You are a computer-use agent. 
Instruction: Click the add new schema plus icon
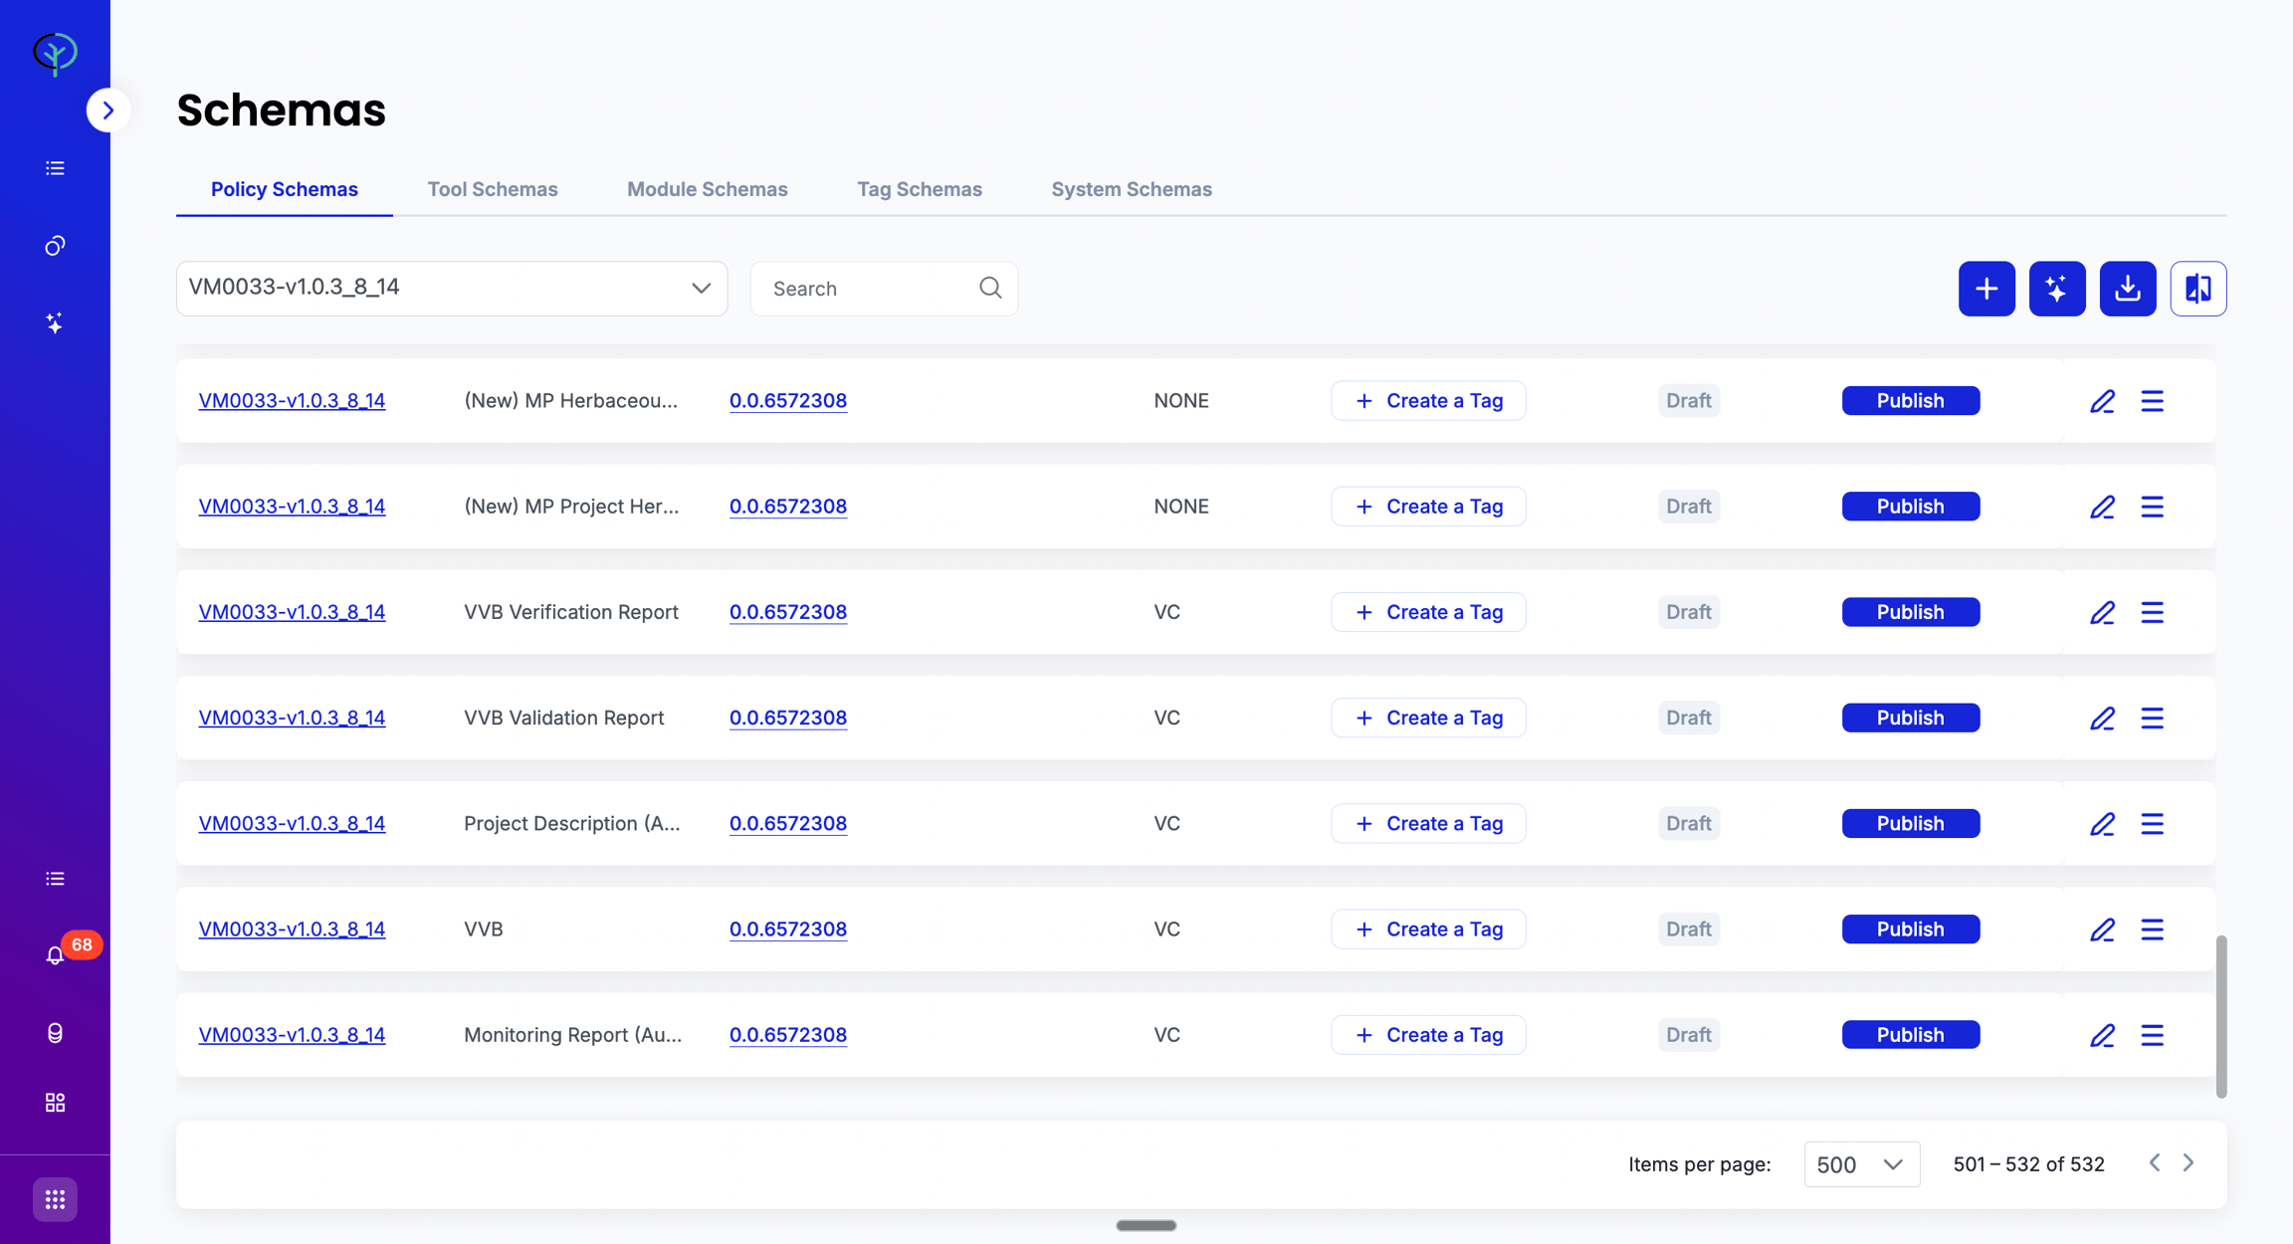(x=1986, y=289)
